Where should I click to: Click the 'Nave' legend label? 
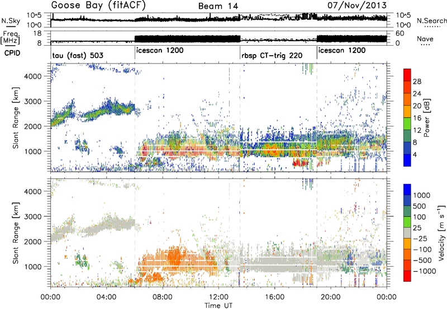coord(425,38)
